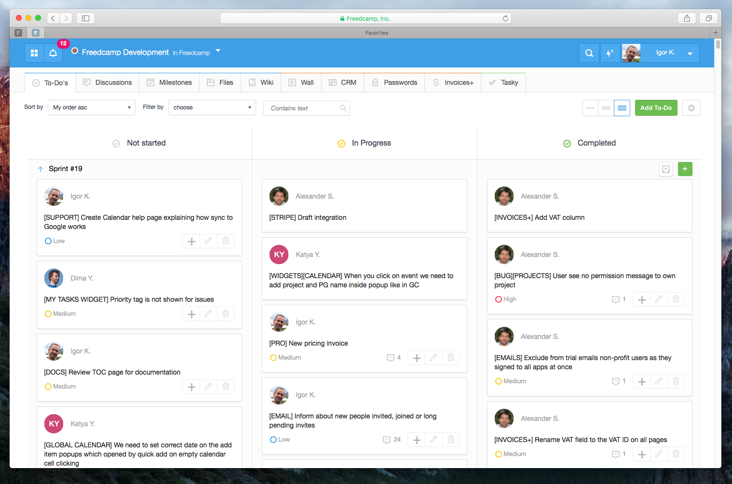Open the Sort by My order asc dropdown
The height and width of the screenshot is (484, 732).
[x=92, y=108]
